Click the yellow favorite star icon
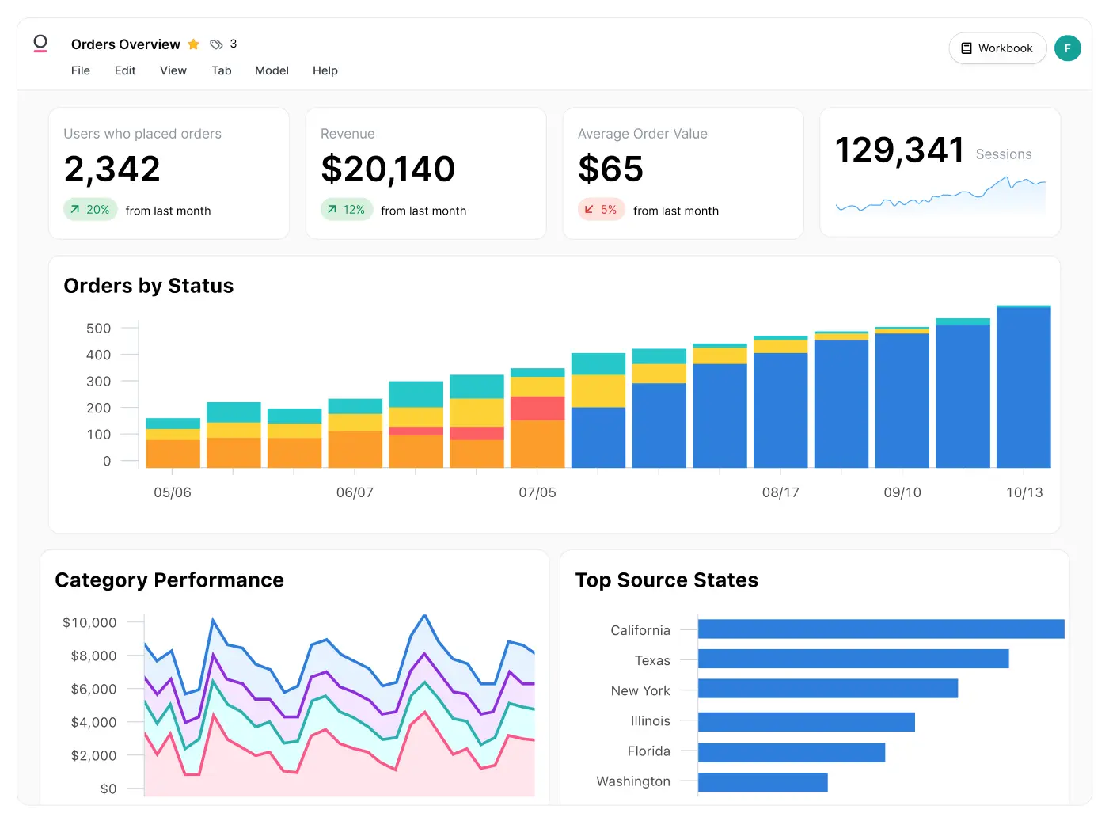 point(193,44)
